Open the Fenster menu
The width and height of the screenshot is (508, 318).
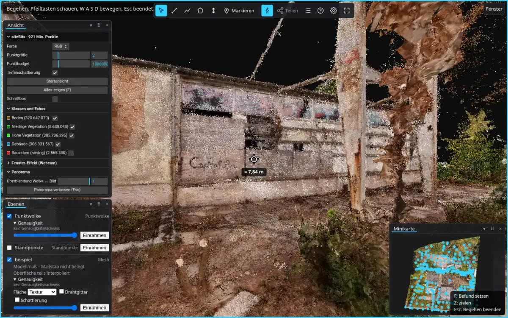point(494,9)
